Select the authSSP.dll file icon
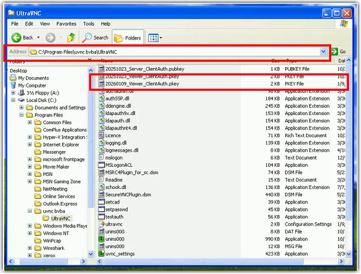 click(x=101, y=98)
